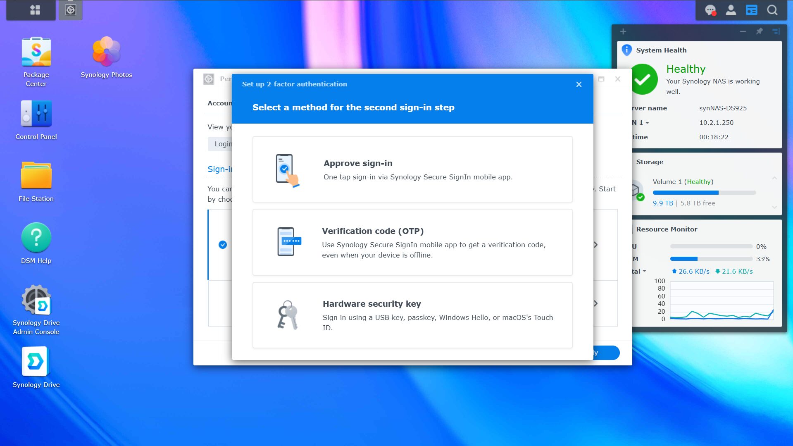This screenshot has width=793, height=446.
Task: Click Volume 1 storage usage bar
Action: 704,193
